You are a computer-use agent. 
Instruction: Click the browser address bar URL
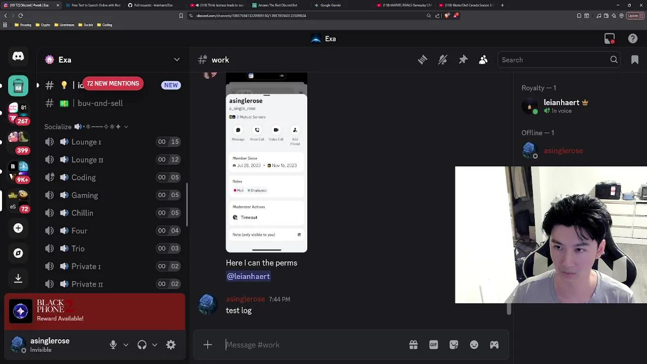251,16
